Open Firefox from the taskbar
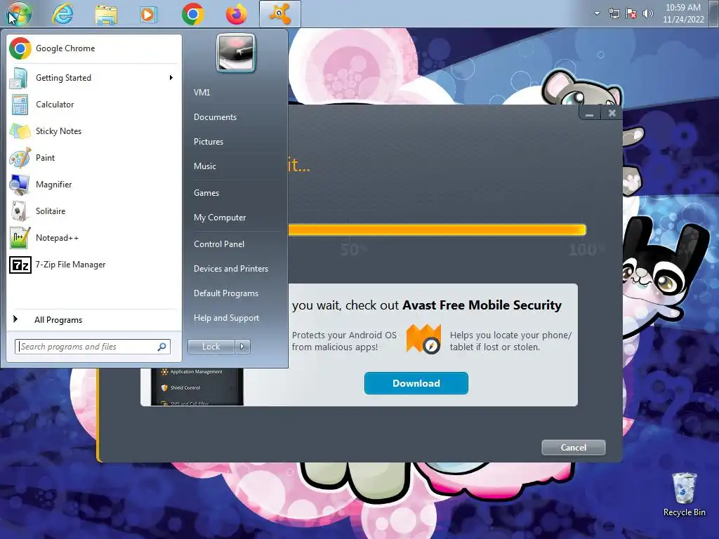The width and height of the screenshot is (719, 539). point(236,14)
